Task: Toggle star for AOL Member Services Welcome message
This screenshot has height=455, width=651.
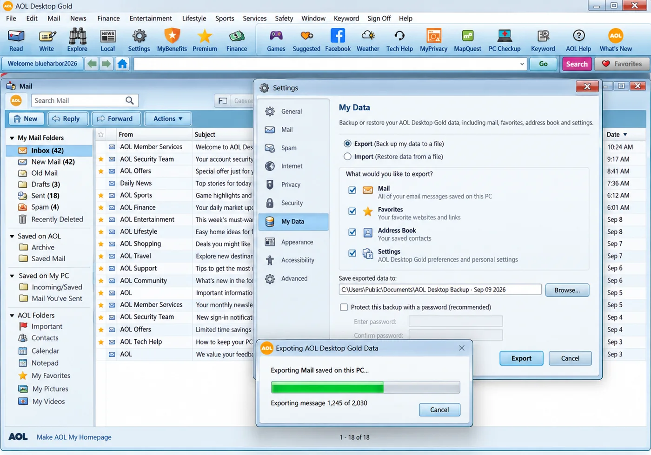Action: pos(101,147)
